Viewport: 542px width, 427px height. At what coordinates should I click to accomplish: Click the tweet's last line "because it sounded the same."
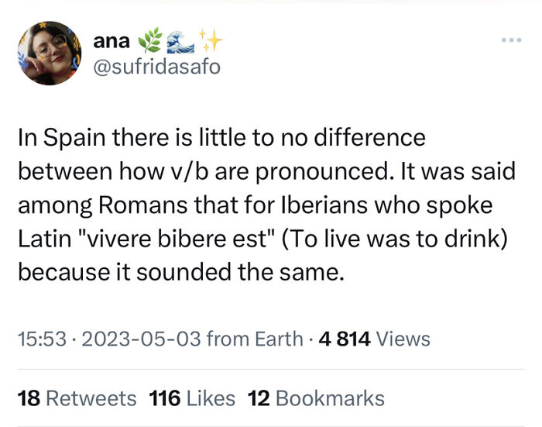coord(180,273)
